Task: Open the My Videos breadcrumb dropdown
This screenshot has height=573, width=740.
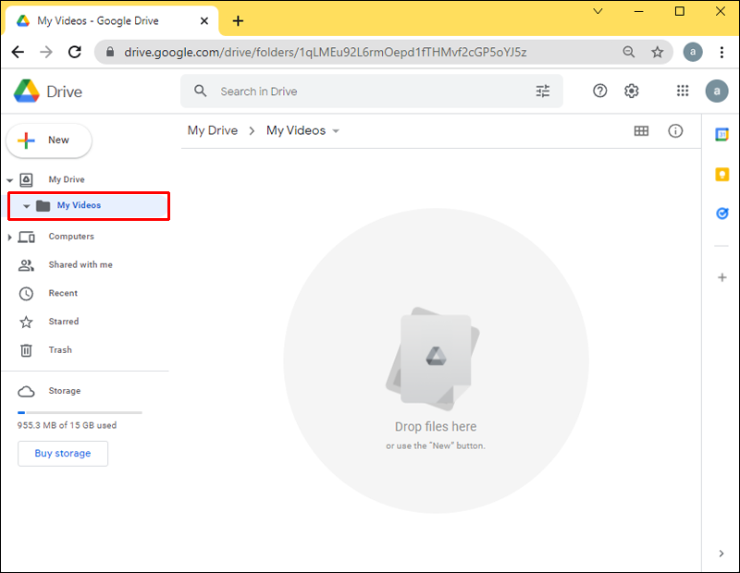Action: (336, 131)
